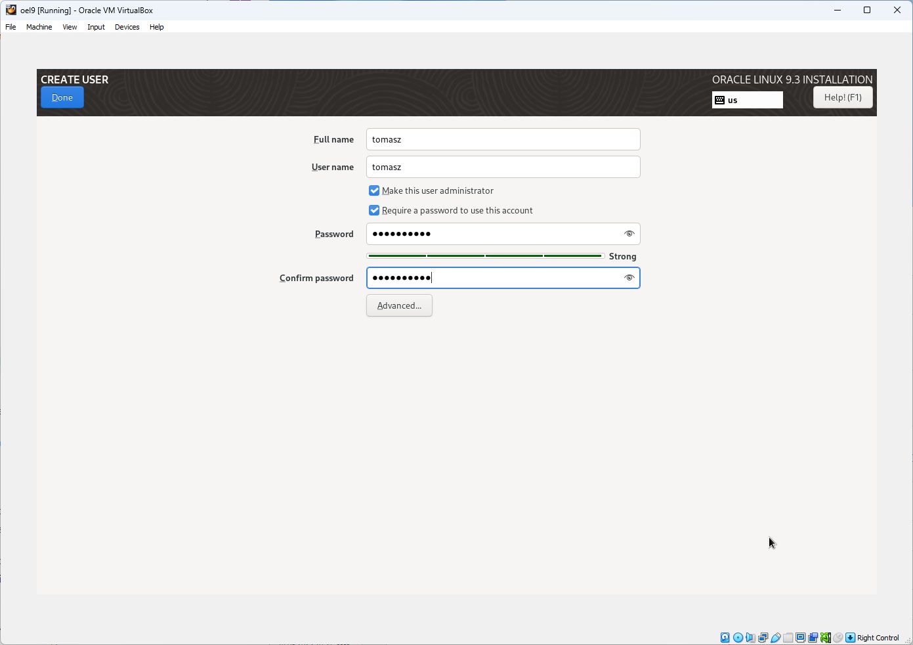Screen dimensions: 913x645
Task: Open the Devices menu
Action: pos(127,27)
